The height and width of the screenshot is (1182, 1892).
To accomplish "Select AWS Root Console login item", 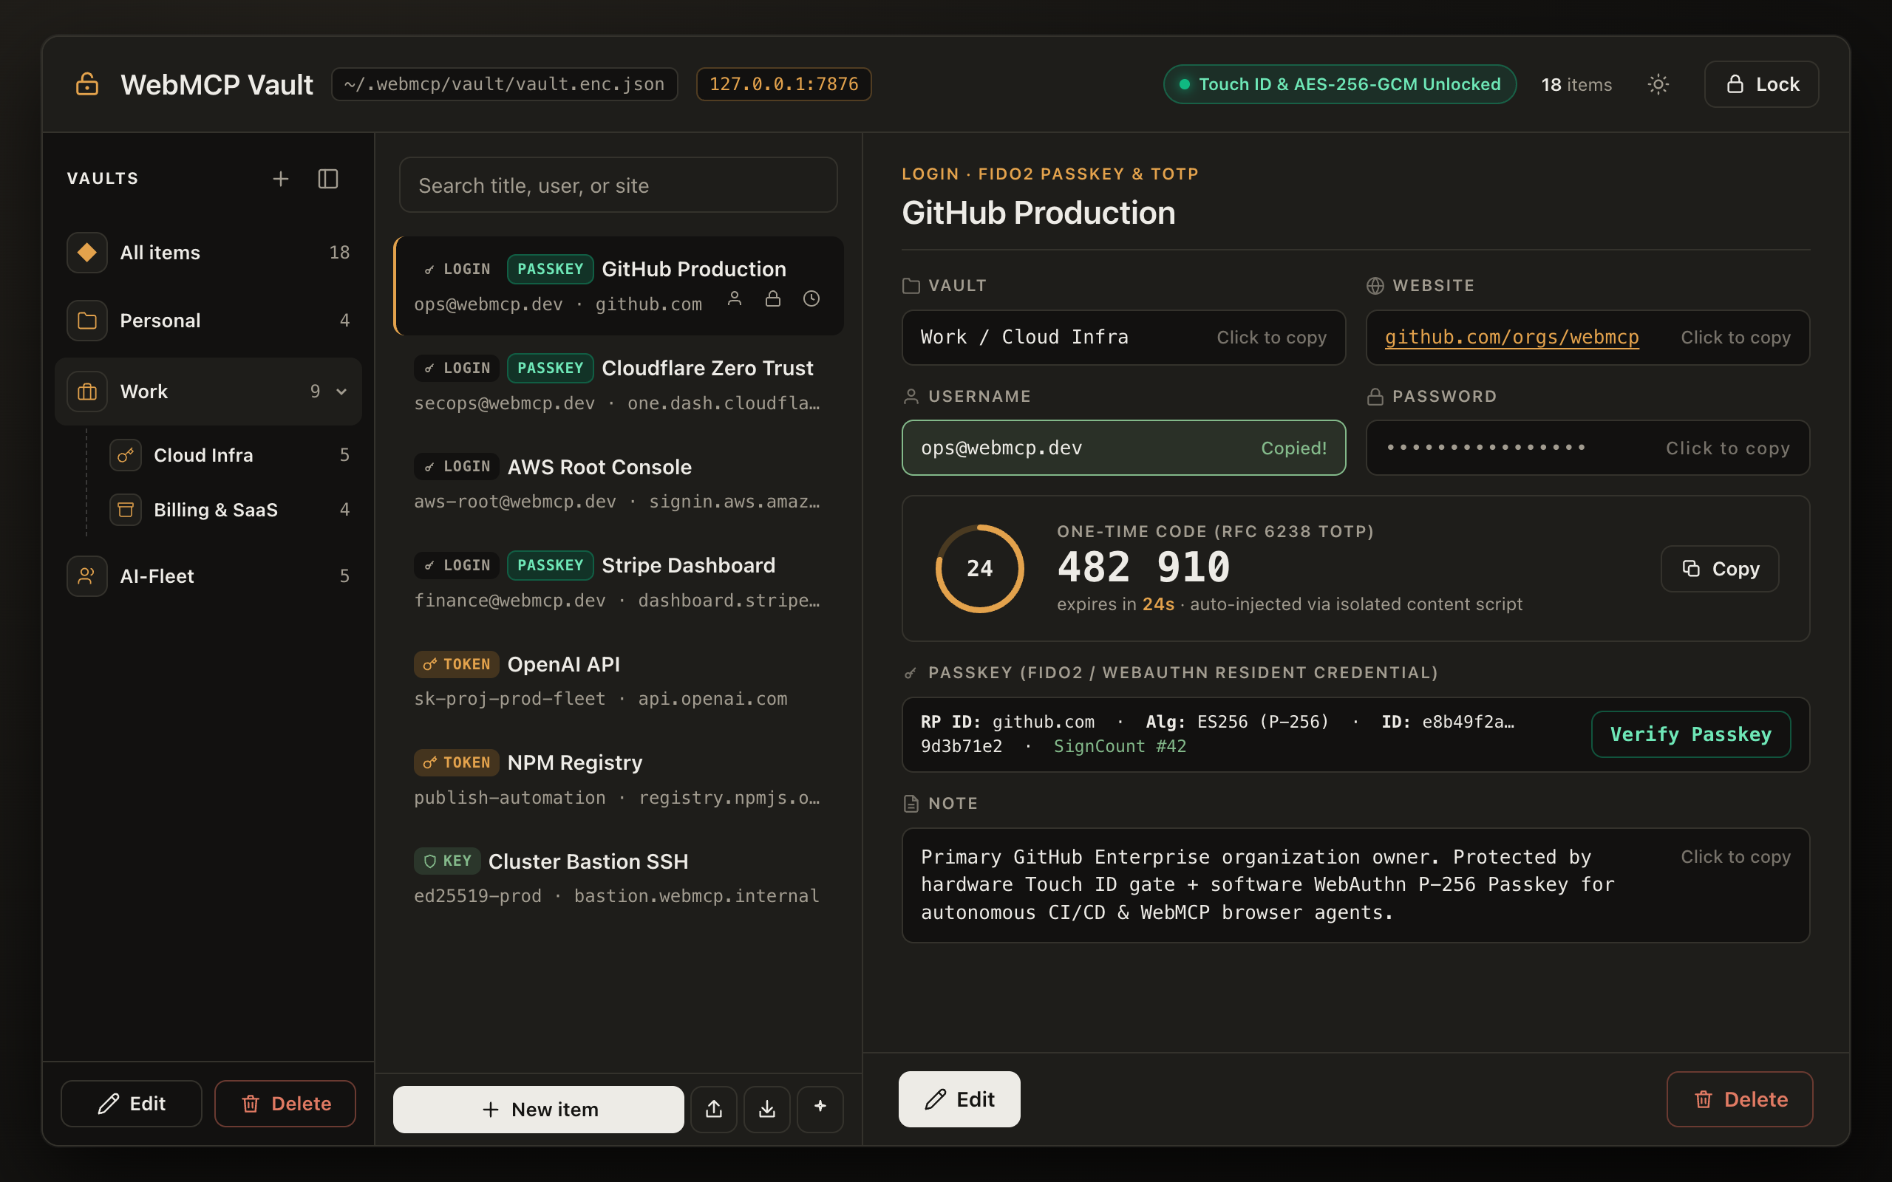I will [x=619, y=483].
